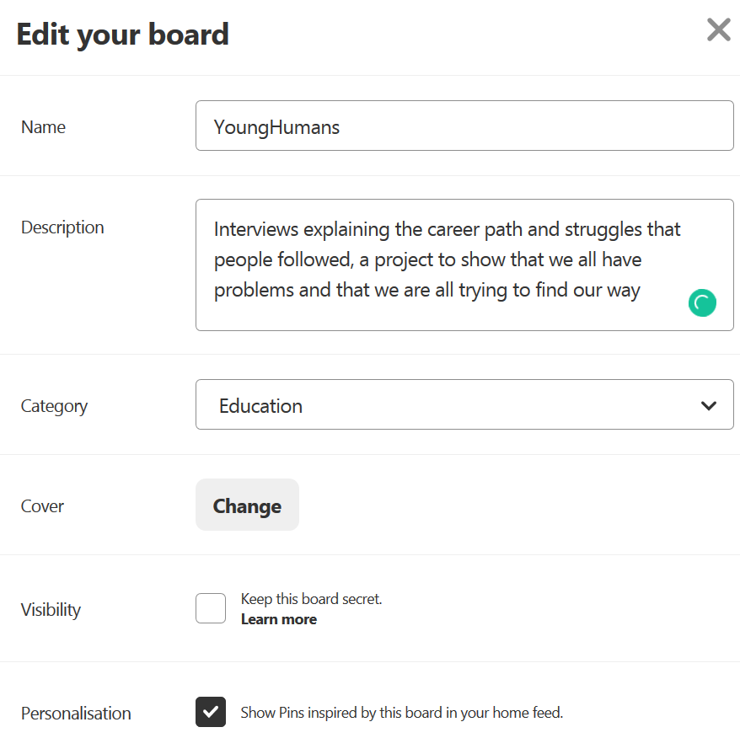The width and height of the screenshot is (740, 738).
Task: Click the word 'problems' in the description
Action: tap(249, 291)
